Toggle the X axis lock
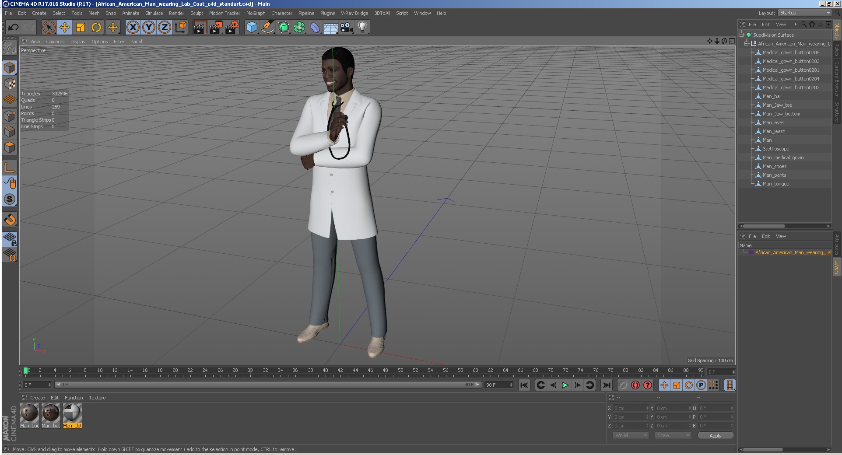 (133, 28)
